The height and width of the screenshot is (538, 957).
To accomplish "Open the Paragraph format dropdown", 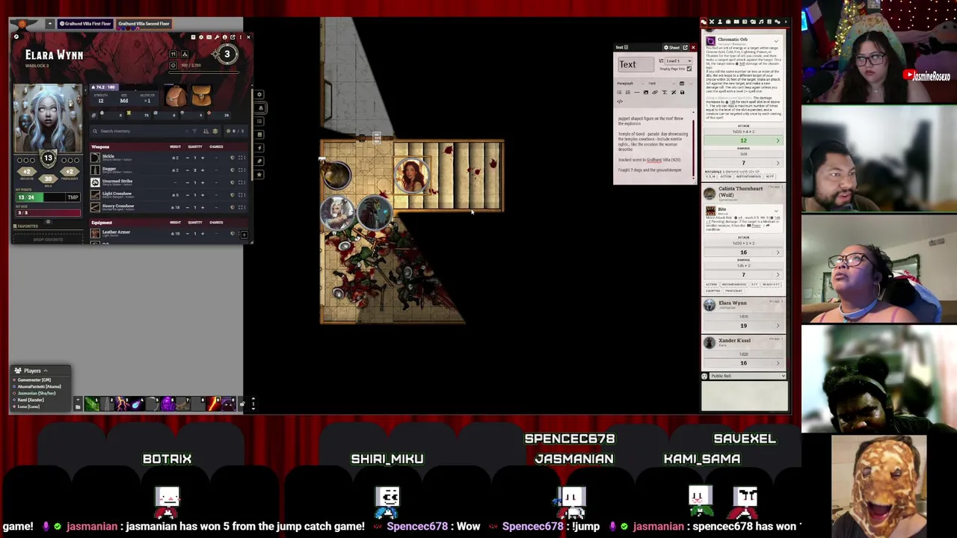I will 630,84.
